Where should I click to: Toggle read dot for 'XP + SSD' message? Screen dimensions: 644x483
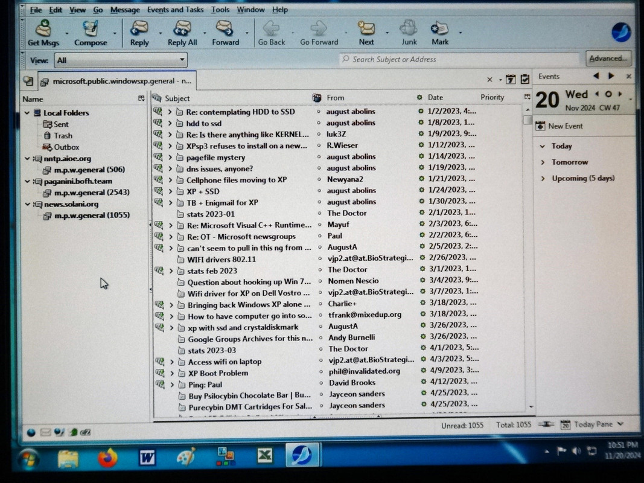click(x=319, y=191)
